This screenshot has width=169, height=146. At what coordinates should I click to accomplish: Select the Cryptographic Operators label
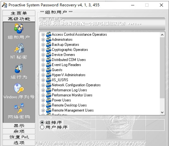70,50
